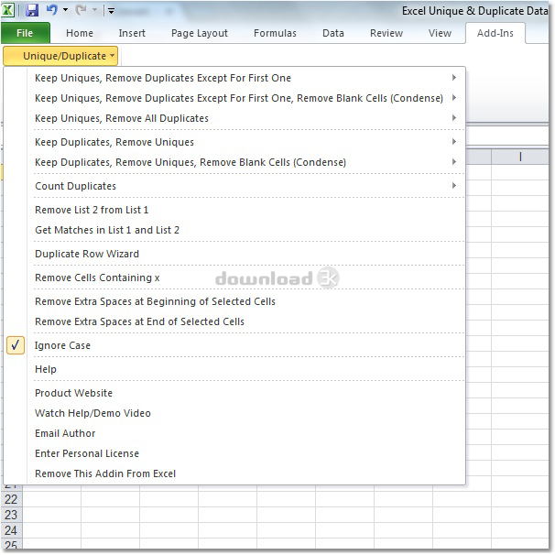The image size is (555, 555).
Task: Select Email Author entry
Action: tap(65, 433)
